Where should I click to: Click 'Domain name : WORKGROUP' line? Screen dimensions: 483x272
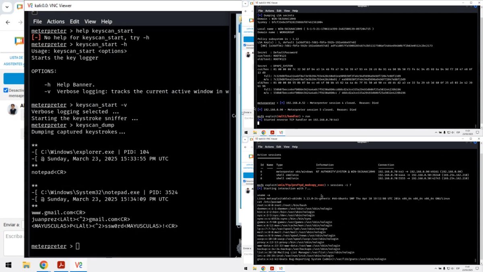[277, 32]
